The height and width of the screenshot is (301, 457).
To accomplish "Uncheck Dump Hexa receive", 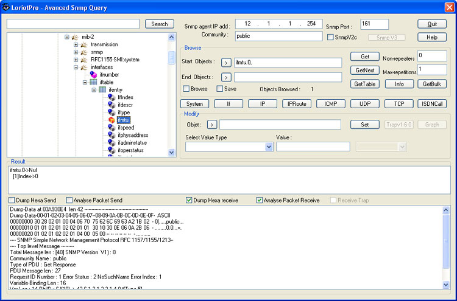I will pos(189,200).
